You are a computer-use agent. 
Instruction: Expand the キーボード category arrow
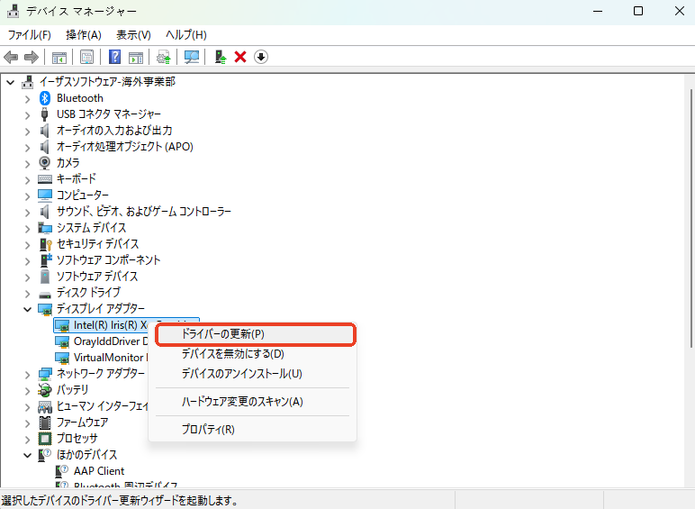[27, 178]
